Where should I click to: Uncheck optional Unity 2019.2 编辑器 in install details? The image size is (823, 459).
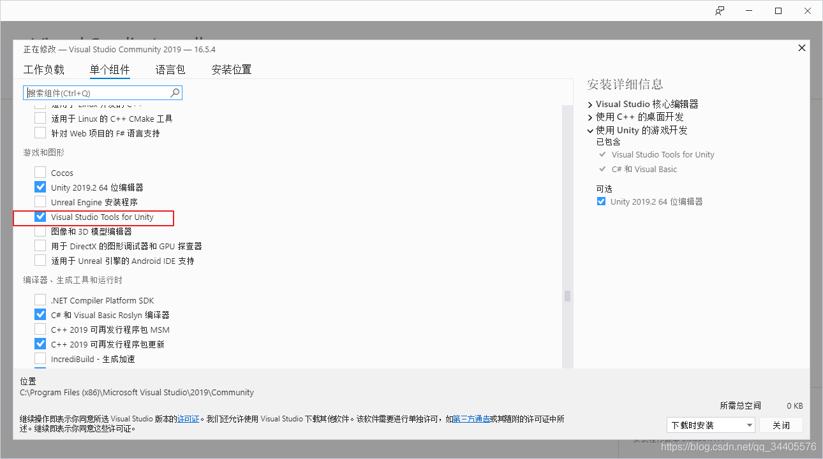coord(601,201)
